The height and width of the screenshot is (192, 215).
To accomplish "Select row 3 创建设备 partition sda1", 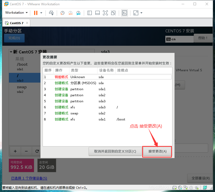I will click(x=108, y=89).
